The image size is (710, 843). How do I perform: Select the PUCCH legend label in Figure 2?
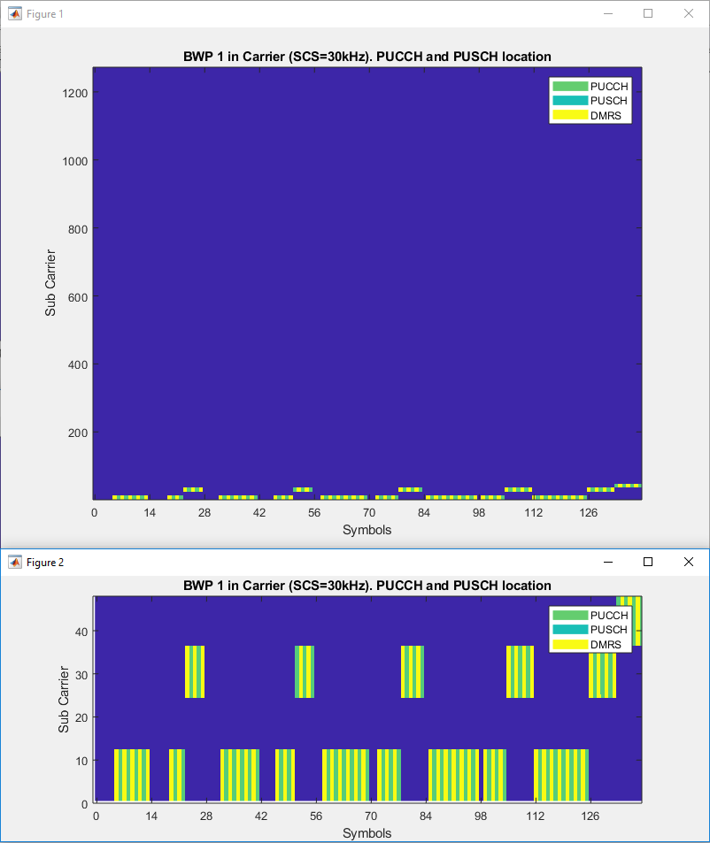(609, 616)
